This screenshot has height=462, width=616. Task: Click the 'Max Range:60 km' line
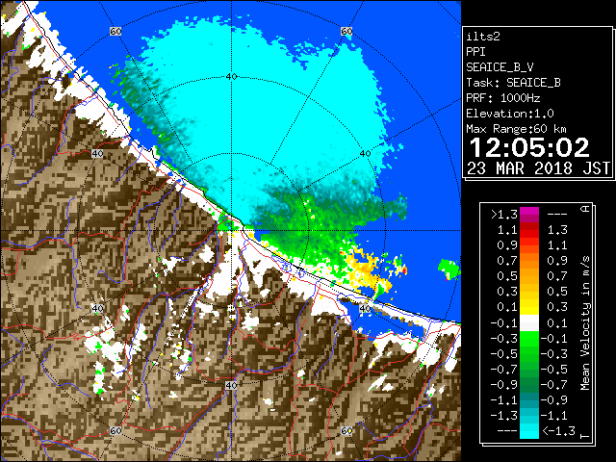516,129
